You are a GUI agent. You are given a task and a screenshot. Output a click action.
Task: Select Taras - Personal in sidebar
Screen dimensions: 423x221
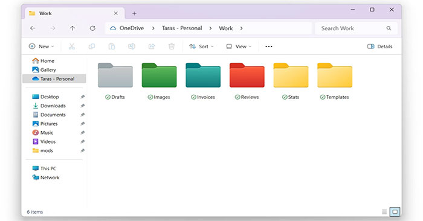click(54, 78)
